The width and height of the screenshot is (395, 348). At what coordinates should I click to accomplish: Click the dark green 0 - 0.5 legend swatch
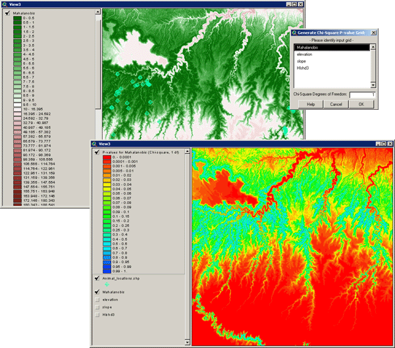[17, 18]
